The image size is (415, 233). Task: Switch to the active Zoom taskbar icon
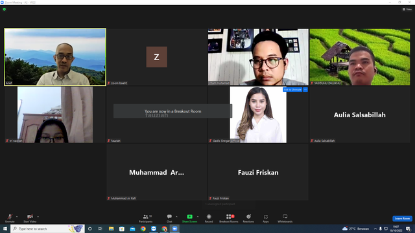(174, 228)
